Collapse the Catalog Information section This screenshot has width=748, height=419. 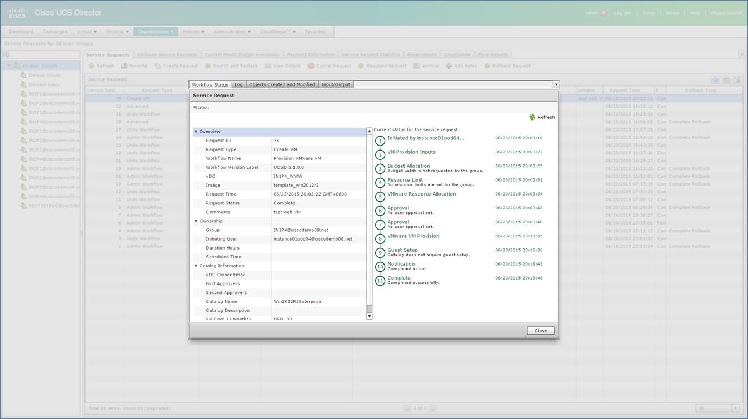[x=196, y=266]
